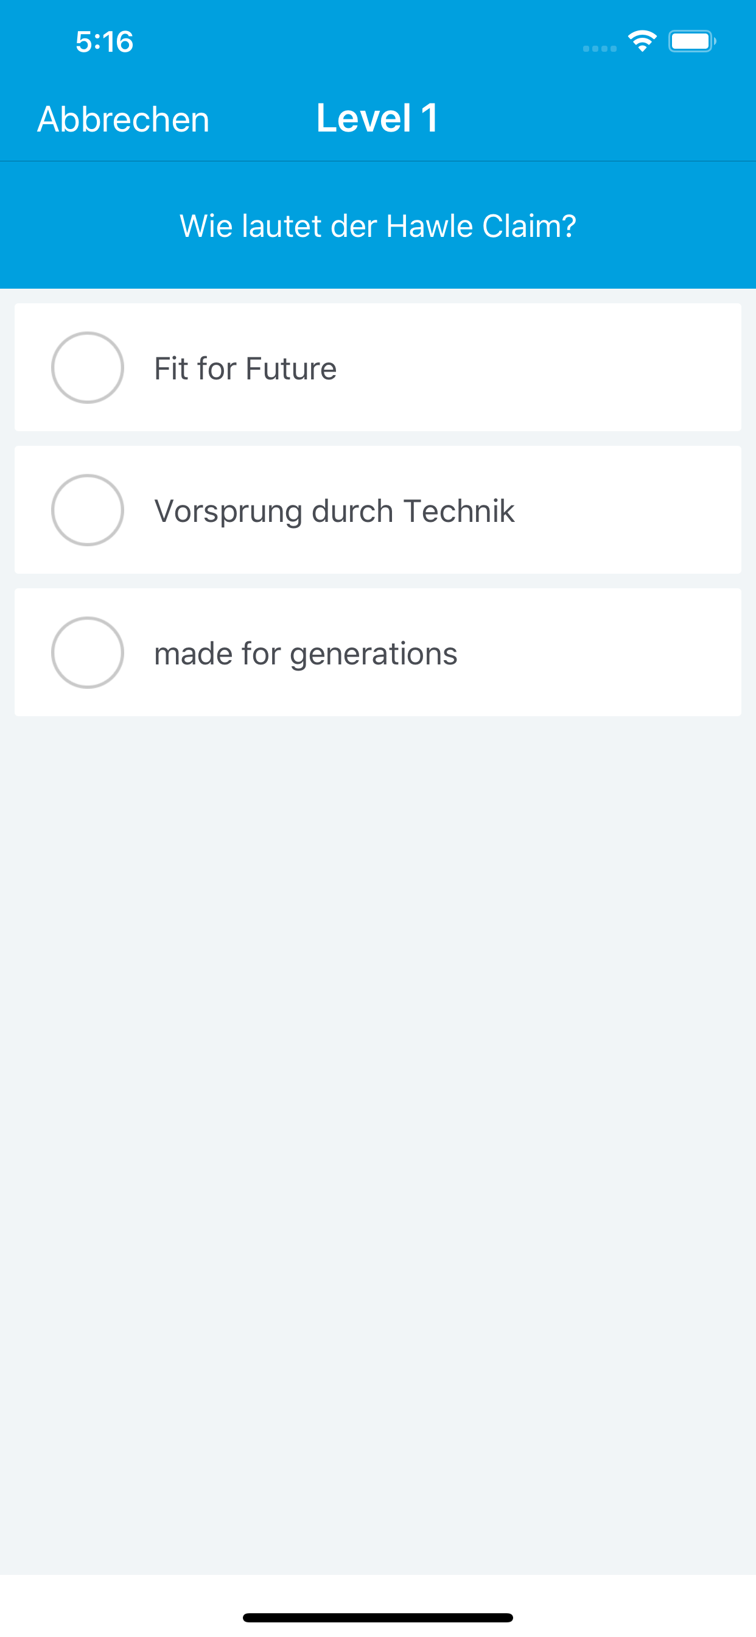Click blank right side of Vorsprung durch Technik card
Image resolution: width=756 pixels, height=1637 pixels.
[x=629, y=510]
